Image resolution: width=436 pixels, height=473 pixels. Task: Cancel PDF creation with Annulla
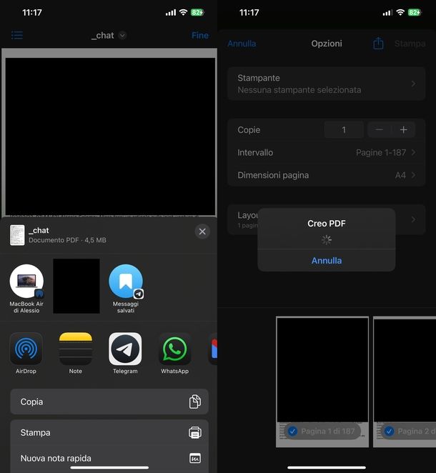[327, 261]
